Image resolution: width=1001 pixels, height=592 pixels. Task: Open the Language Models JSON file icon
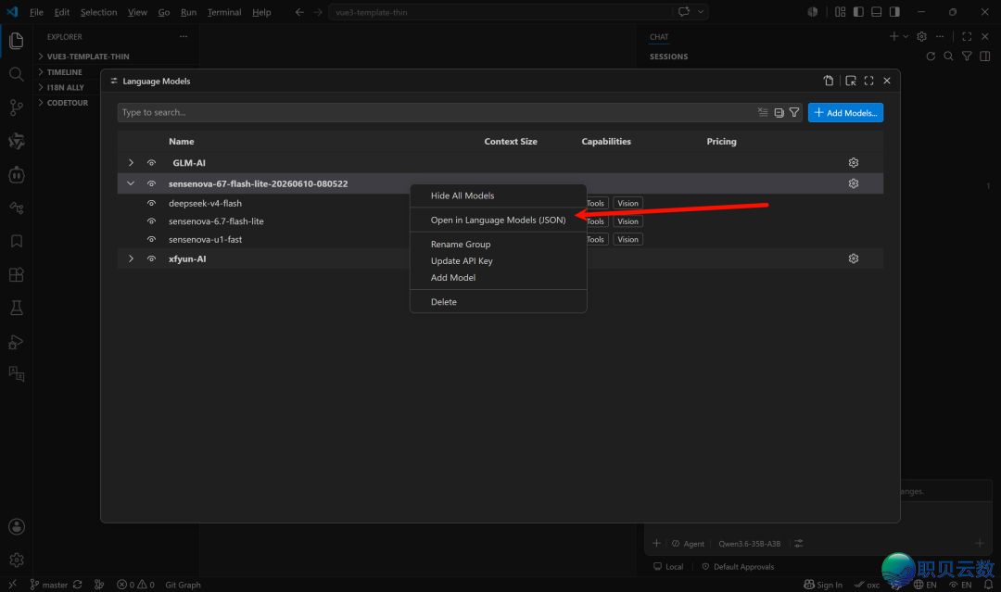coord(829,81)
